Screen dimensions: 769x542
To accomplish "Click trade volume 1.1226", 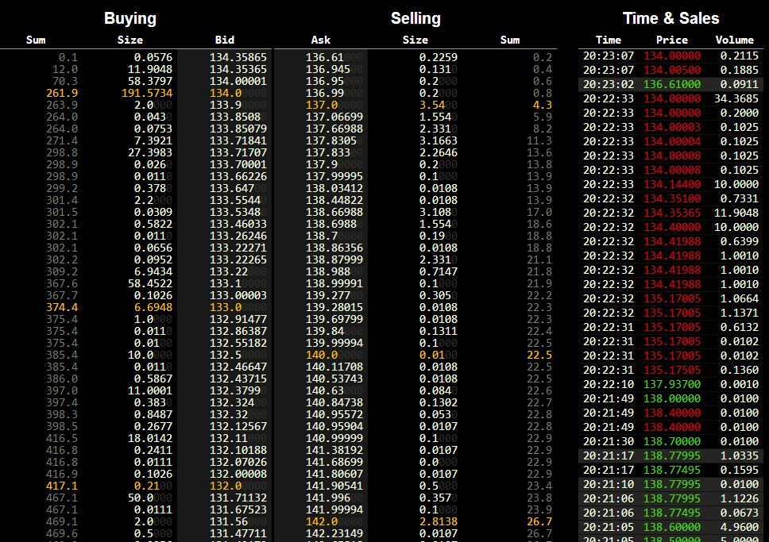I will [x=739, y=498].
